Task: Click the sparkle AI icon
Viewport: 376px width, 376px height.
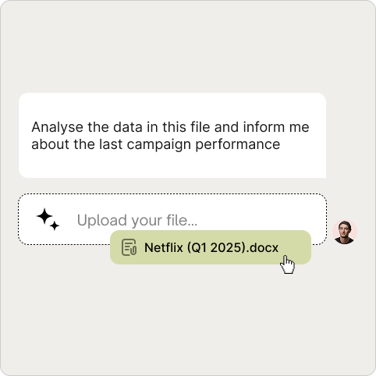Action: [x=48, y=219]
